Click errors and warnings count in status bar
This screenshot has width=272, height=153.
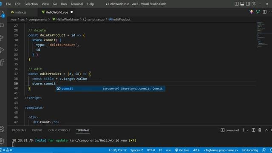[6, 150]
